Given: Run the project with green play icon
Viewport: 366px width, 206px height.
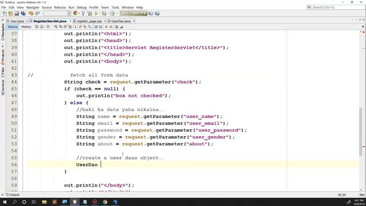Looking at the screenshot, I should pyautogui.click(x=96, y=14).
